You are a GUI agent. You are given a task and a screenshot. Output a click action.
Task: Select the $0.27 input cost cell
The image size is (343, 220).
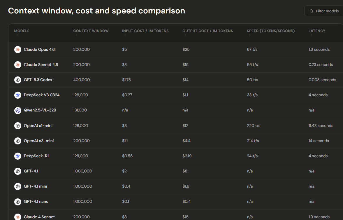pyautogui.click(x=127, y=95)
